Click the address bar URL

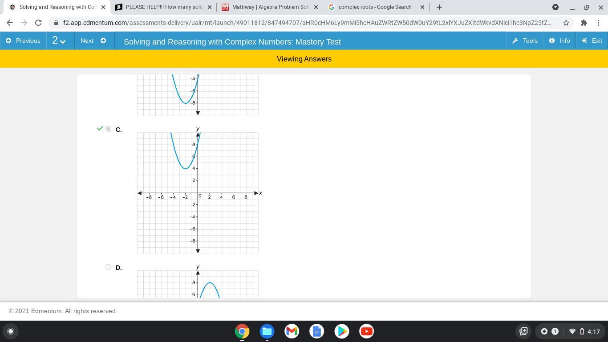307,23
